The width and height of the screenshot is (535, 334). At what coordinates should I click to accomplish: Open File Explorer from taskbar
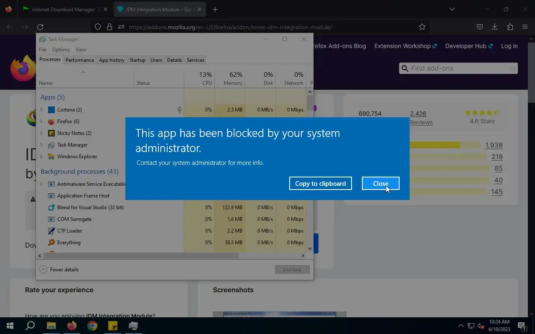point(51,326)
